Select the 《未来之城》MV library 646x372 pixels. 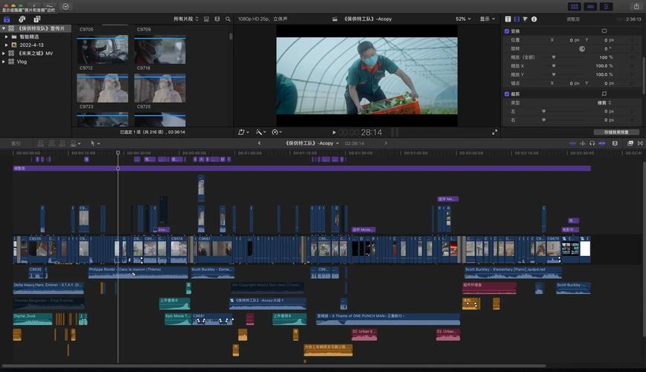click(36, 53)
